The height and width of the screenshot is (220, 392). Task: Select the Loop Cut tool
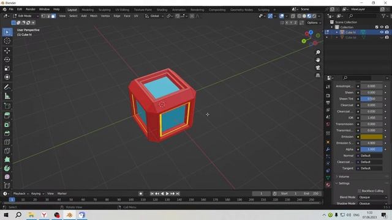pyautogui.click(x=7, y=142)
